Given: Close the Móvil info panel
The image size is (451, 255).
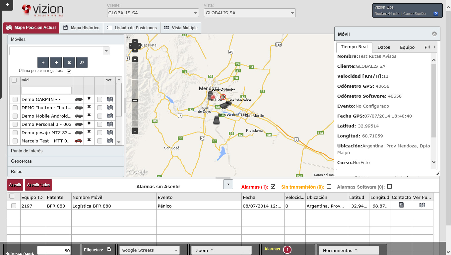Looking at the screenshot, I should click(x=434, y=34).
